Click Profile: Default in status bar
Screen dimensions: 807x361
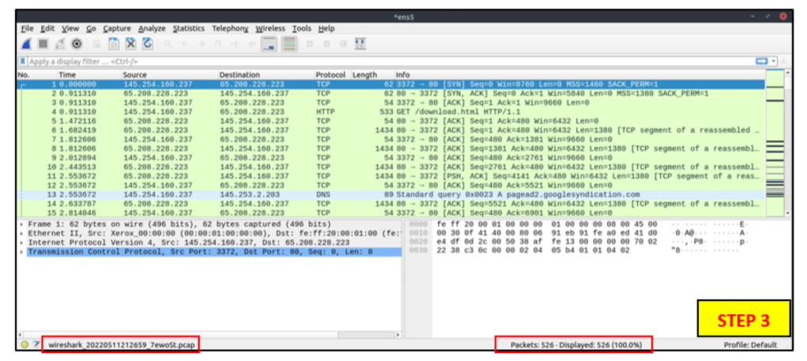tap(749, 345)
